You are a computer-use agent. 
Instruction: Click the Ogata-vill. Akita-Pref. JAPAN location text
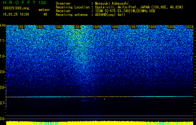[139, 7]
